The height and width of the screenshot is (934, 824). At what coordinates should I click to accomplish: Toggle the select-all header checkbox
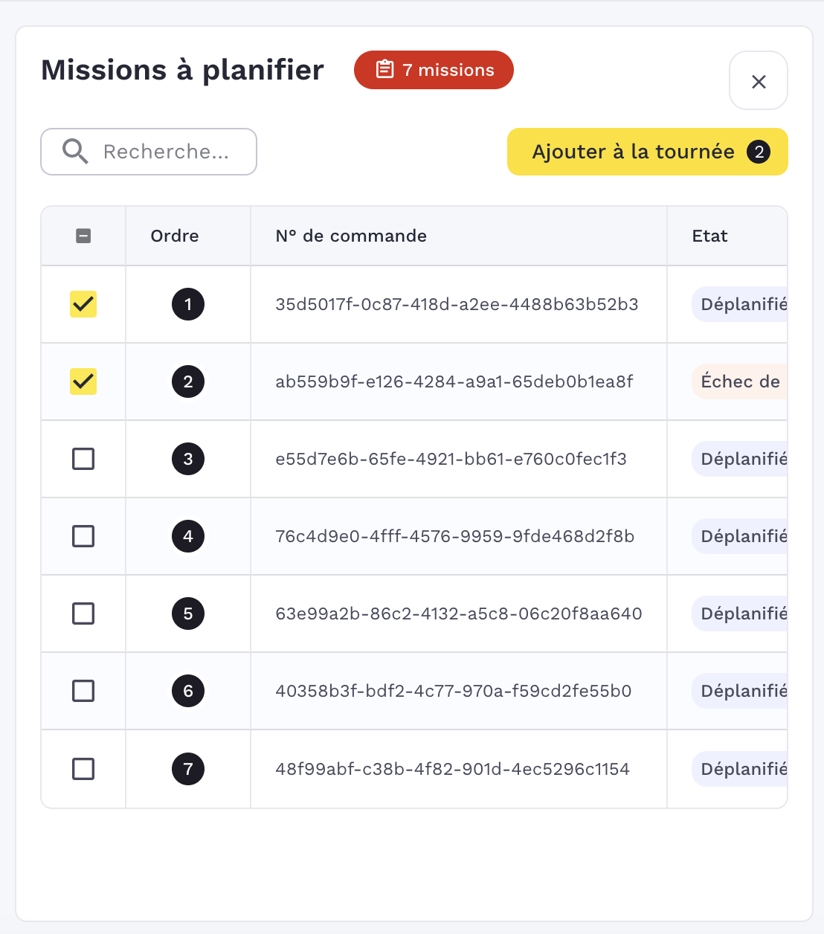83,236
